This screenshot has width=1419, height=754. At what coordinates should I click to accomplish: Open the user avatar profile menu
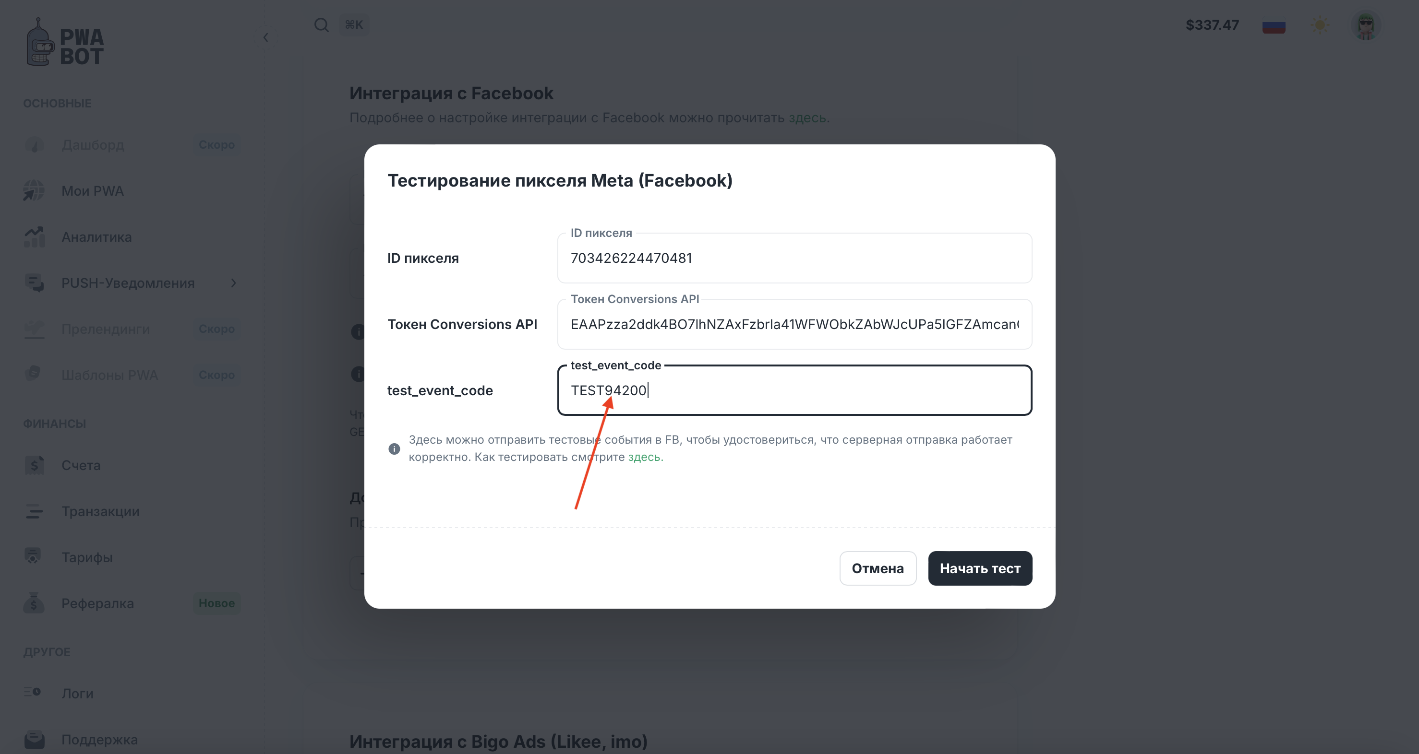pyautogui.click(x=1365, y=25)
